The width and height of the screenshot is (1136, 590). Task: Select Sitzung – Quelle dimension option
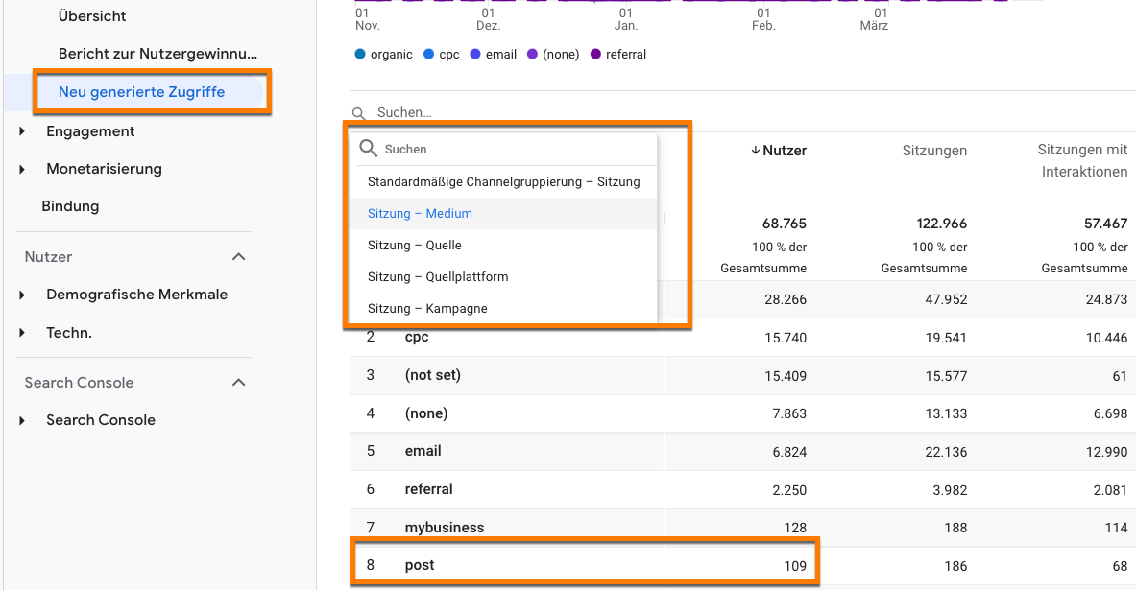tap(415, 246)
